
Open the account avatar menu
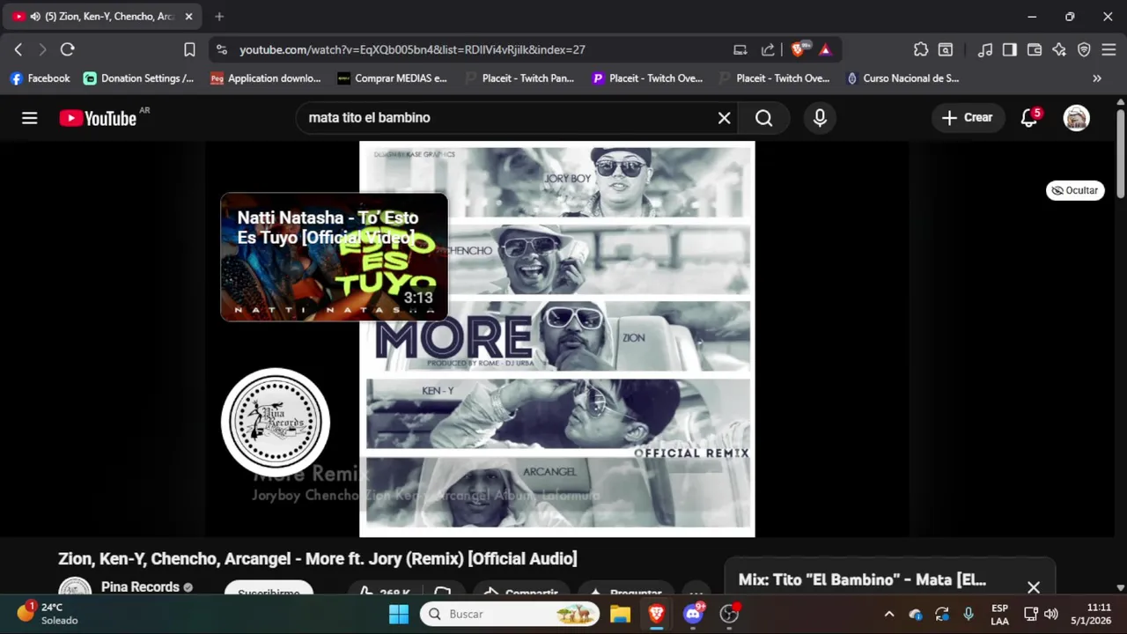coord(1076,118)
